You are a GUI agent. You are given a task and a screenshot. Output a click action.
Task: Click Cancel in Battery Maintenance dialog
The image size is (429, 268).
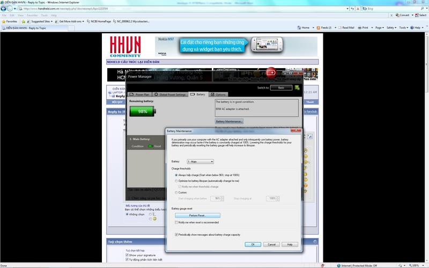point(271,244)
